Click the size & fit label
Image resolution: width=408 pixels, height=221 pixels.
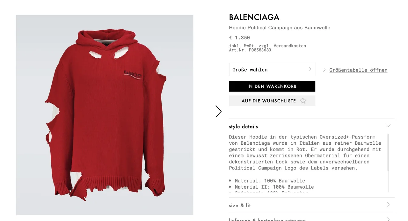click(x=240, y=205)
